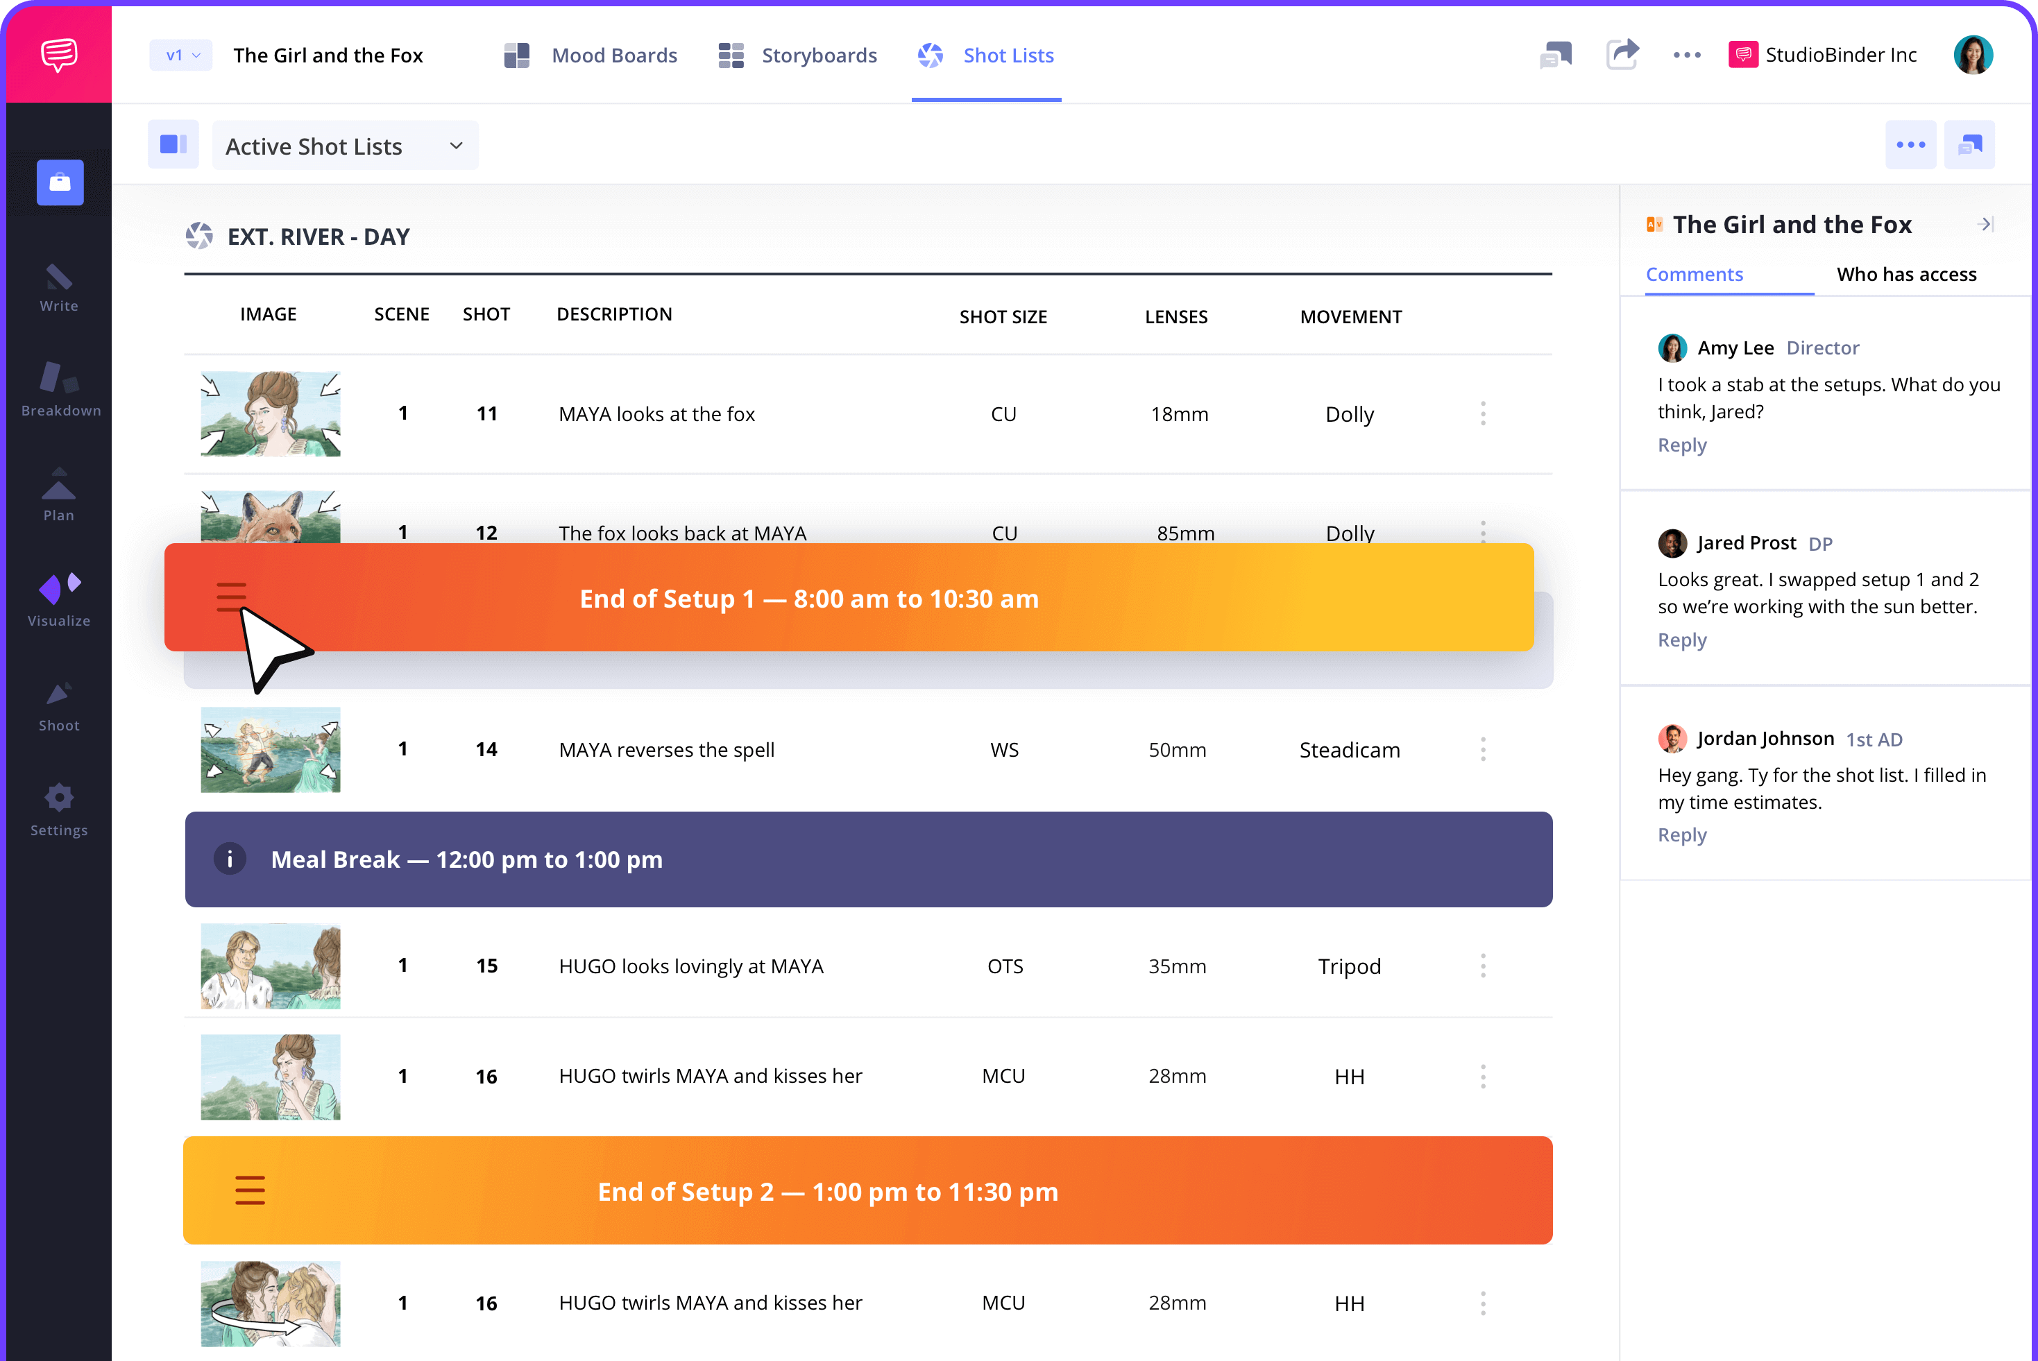The width and height of the screenshot is (2038, 1361).
Task: Open the options menu for shot 14
Action: point(1483,749)
